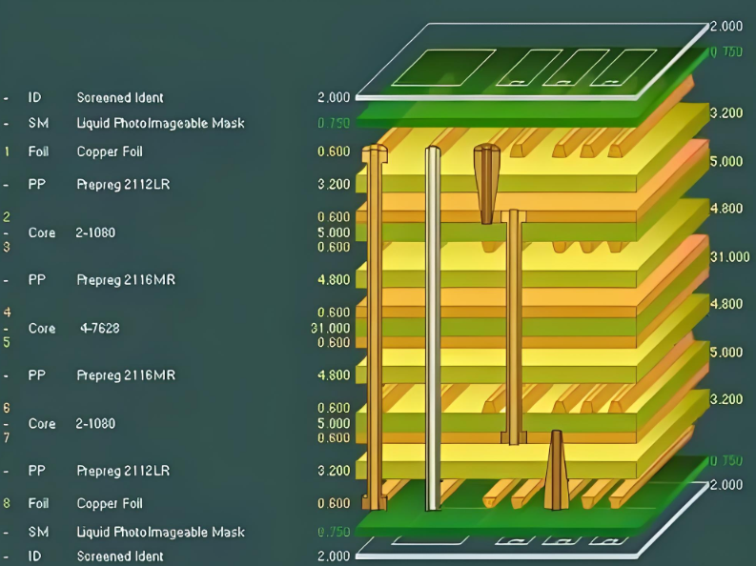Click '2-1080' core between layers 6 and 7
Image resolution: width=756 pixels, height=566 pixels.
point(95,424)
